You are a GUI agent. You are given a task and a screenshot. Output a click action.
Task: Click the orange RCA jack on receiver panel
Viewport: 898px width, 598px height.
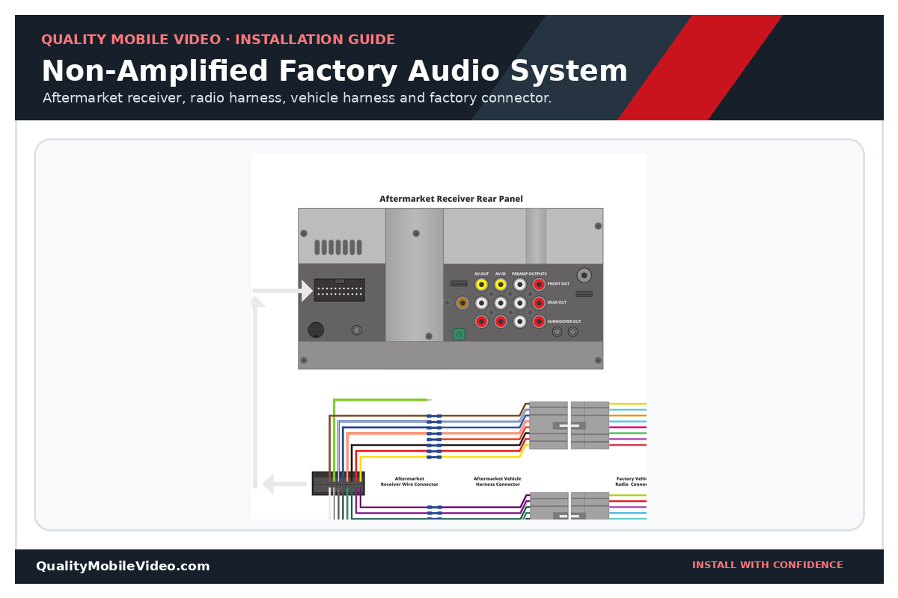(462, 303)
